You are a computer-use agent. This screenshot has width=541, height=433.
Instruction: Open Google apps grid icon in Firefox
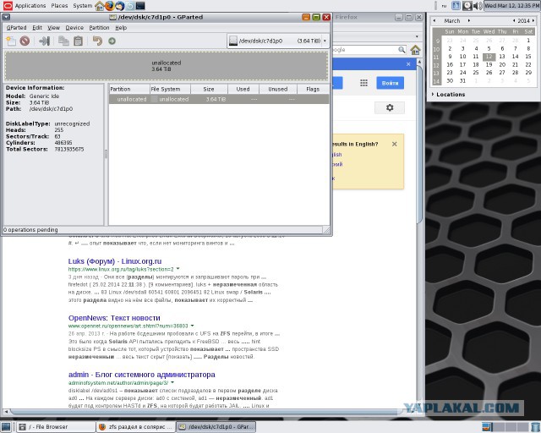pyautogui.click(x=363, y=83)
